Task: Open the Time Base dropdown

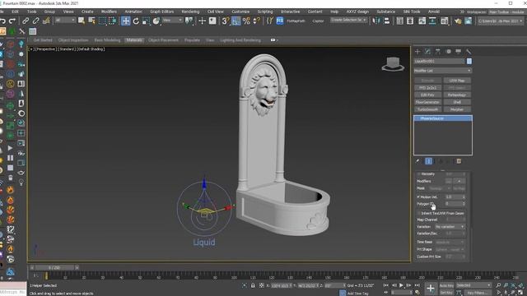Action: [x=450, y=242]
